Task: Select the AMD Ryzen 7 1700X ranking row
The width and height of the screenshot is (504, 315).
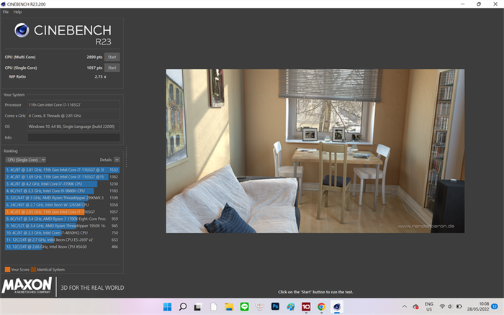Action: [62, 219]
